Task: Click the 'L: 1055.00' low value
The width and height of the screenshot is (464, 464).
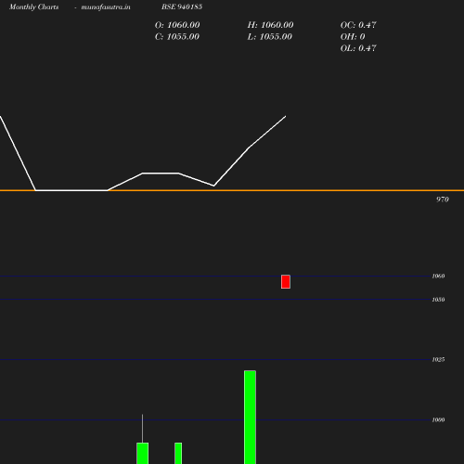Action: 270,37
